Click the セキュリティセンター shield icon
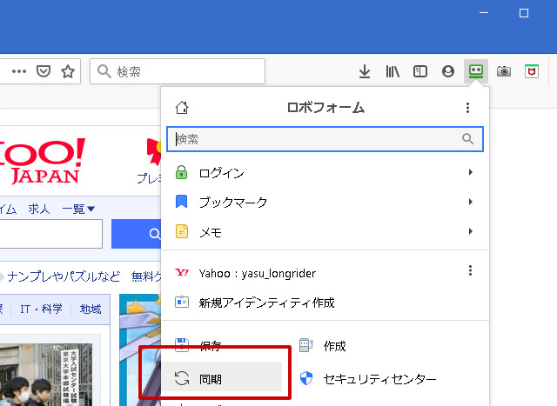This screenshot has width=557, height=406. pos(306,378)
